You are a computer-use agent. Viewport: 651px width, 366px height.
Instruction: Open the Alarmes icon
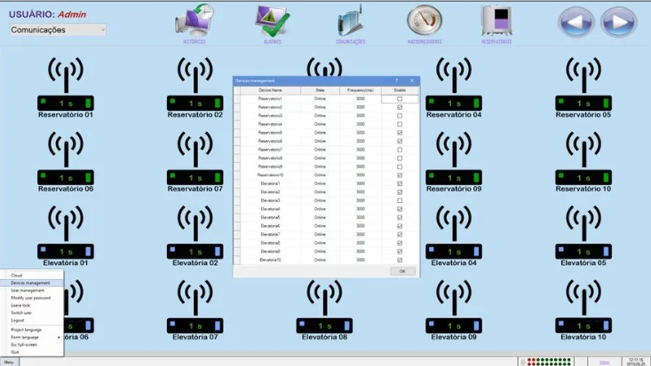272,21
